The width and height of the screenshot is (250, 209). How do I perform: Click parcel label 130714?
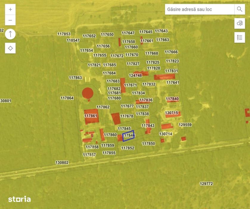pos(166,134)
